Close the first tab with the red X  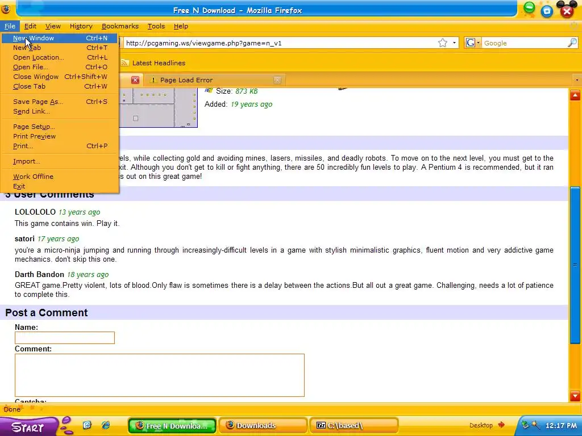coord(135,80)
